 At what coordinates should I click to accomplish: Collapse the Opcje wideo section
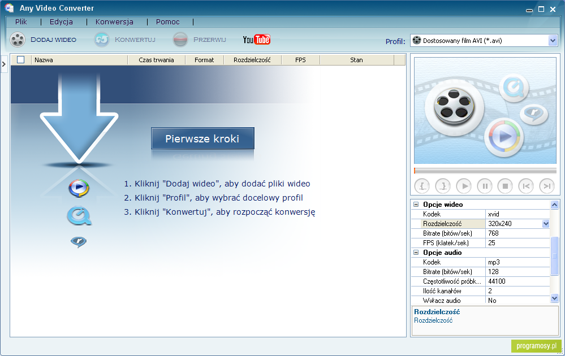pyautogui.click(x=416, y=205)
